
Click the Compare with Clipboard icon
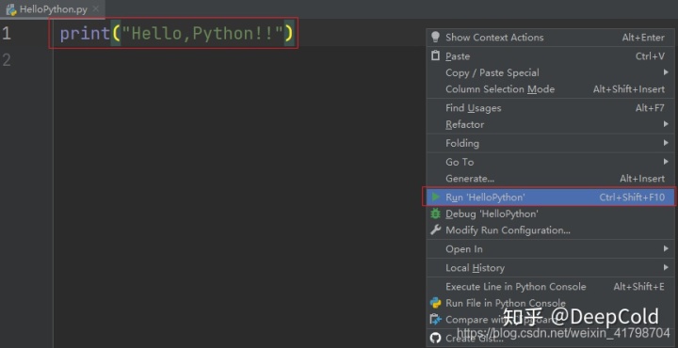point(435,320)
